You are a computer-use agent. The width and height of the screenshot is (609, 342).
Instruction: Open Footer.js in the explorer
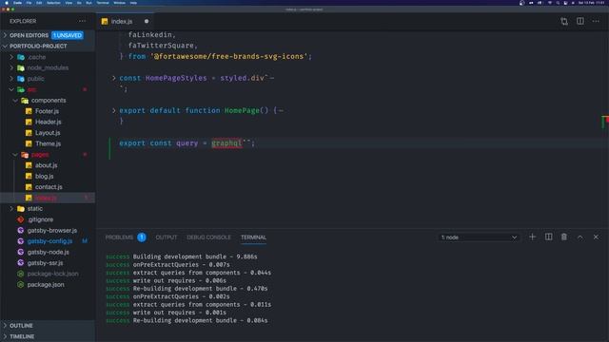[47, 111]
